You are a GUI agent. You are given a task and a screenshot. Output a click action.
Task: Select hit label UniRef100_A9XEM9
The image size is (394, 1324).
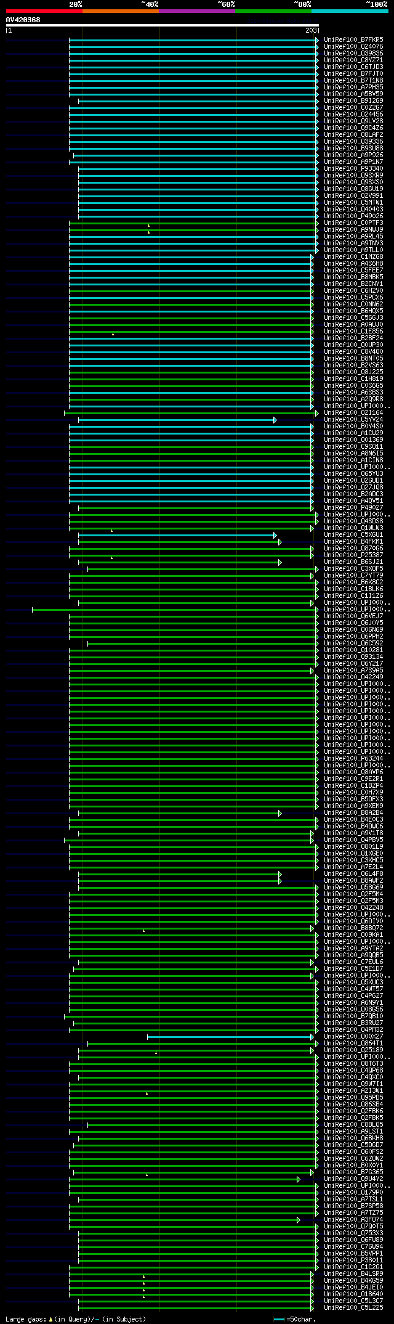click(x=353, y=806)
